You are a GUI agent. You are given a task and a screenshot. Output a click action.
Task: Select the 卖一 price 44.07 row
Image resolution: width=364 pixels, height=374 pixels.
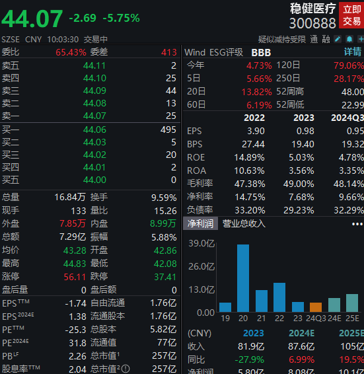90,116
